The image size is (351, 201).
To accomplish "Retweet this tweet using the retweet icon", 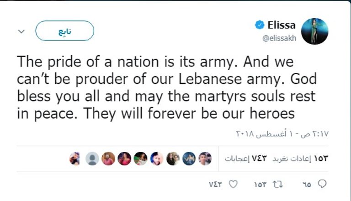I will tap(275, 184).
